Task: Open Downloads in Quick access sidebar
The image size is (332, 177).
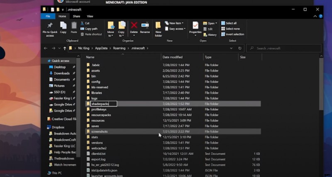Action: pyautogui.click(x=61, y=73)
